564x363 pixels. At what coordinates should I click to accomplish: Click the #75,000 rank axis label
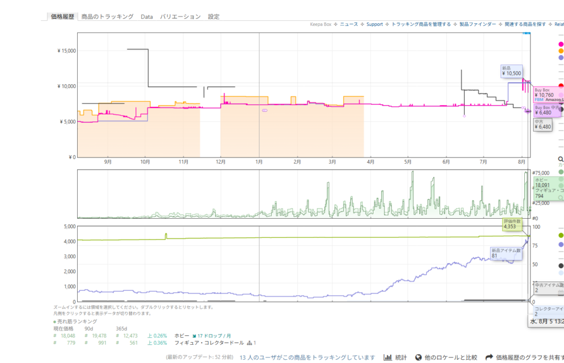pos(541,173)
